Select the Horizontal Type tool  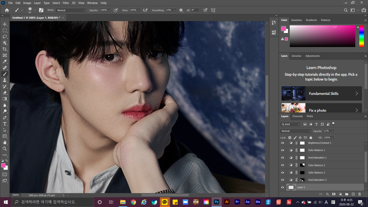(x=5, y=124)
